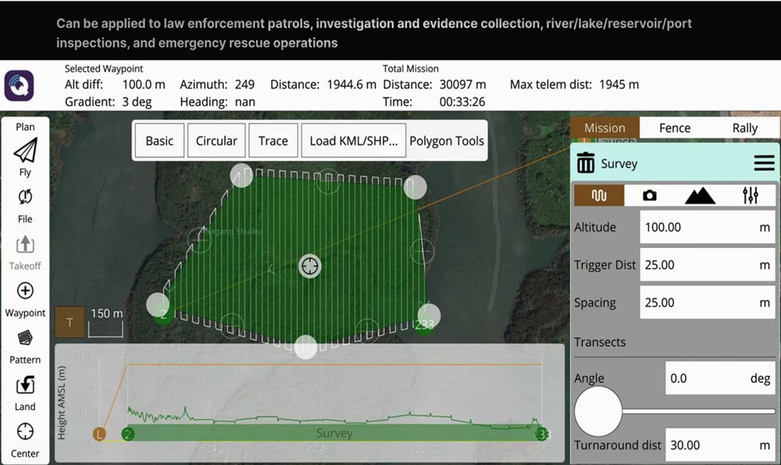This screenshot has width=781, height=465.
Task: Open the camera settings tab
Action: (649, 196)
